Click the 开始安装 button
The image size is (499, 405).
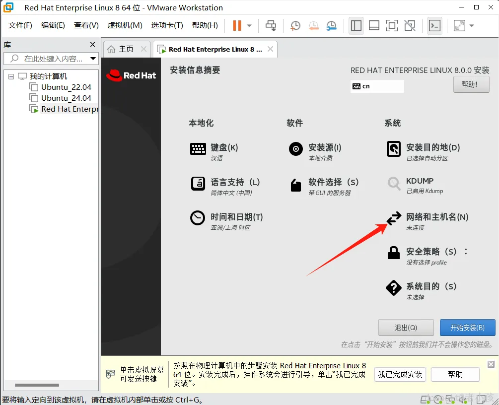point(467,327)
